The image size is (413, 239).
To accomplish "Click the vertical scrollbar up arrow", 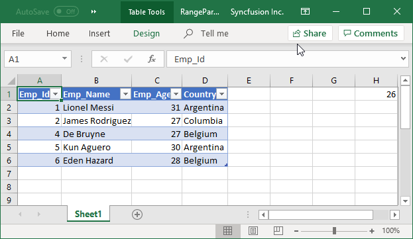I will (x=405, y=81).
